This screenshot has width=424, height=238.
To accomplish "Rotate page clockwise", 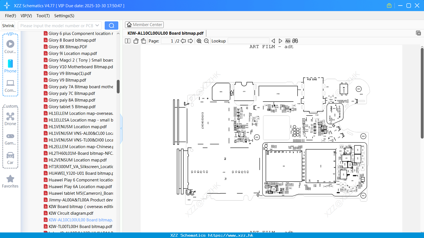I will [143, 41].
